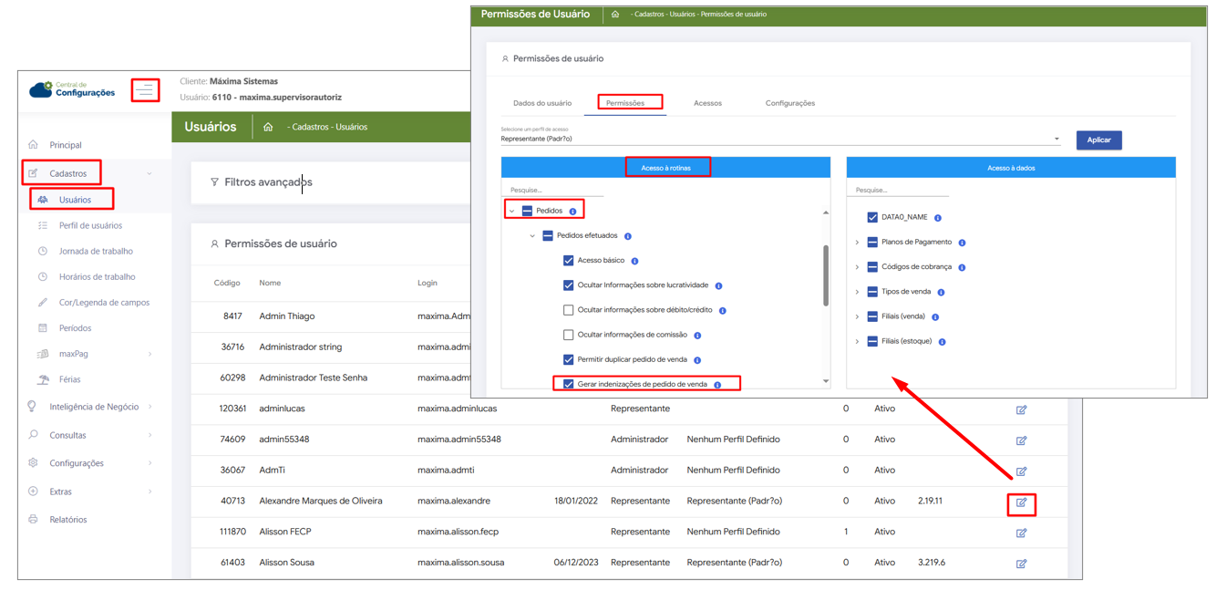Collapse the Pedidos tree node
Viewport: 1216px width, 590px height.
(511, 211)
